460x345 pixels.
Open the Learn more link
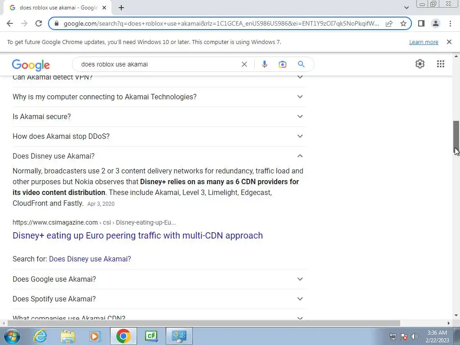click(x=424, y=42)
